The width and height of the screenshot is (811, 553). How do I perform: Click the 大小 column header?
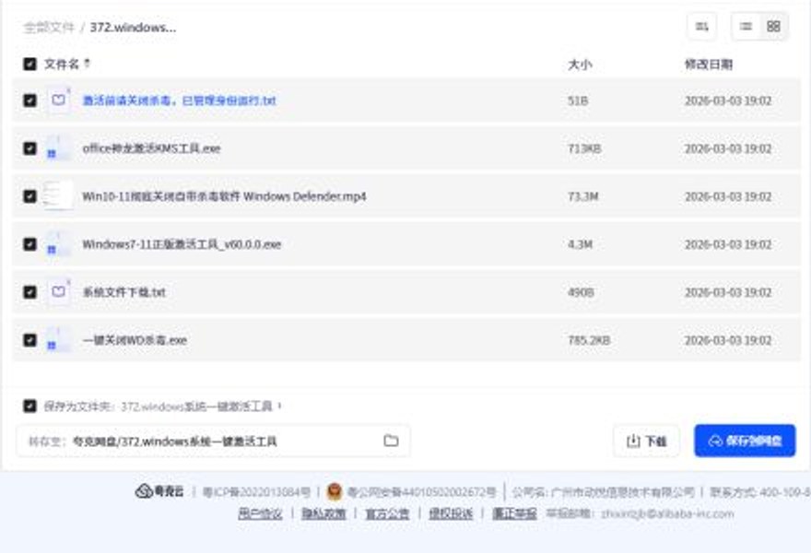coord(580,65)
